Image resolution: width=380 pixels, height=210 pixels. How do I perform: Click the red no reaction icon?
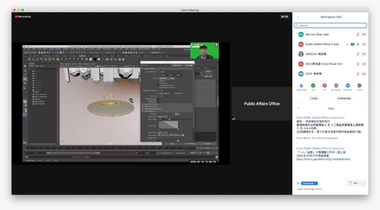click(x=325, y=86)
